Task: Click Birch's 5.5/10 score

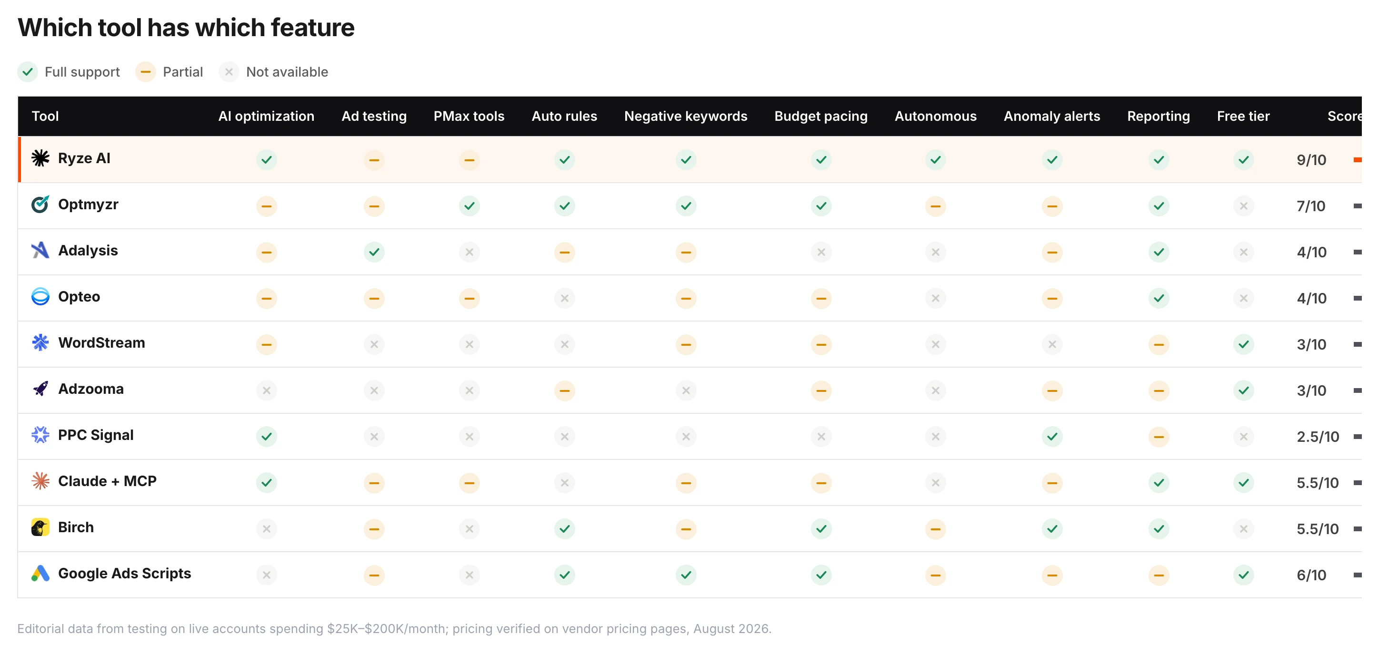Action: tap(1318, 529)
